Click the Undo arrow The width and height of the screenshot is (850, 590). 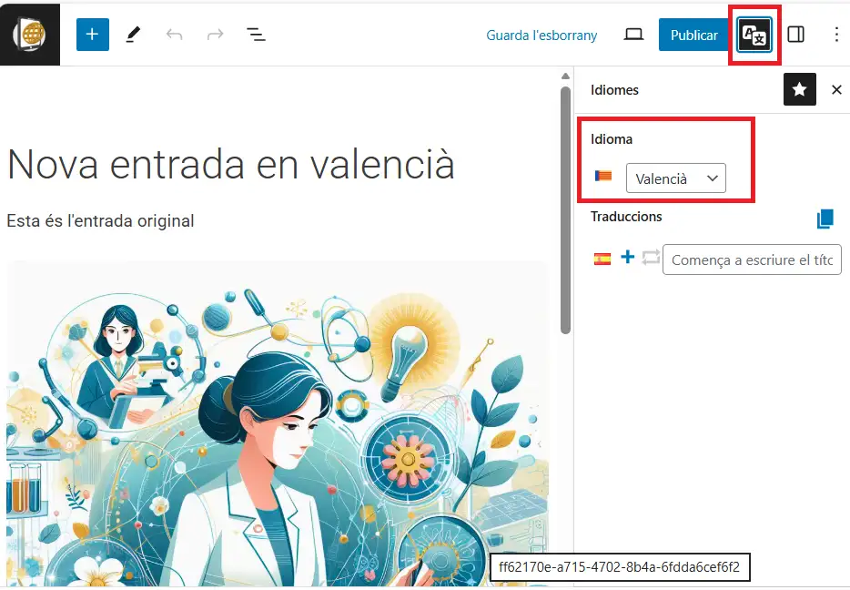(x=174, y=35)
